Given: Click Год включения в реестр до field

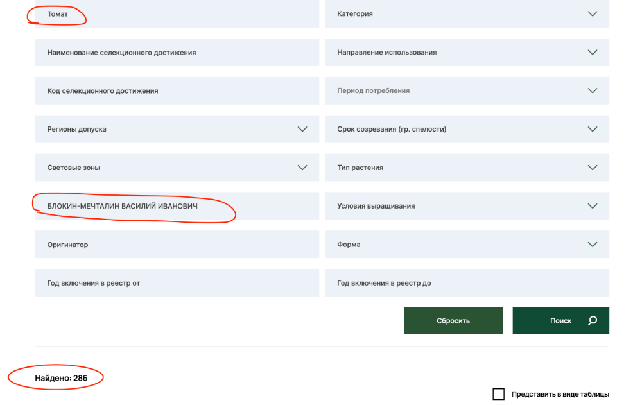Looking at the screenshot, I should pos(467,283).
